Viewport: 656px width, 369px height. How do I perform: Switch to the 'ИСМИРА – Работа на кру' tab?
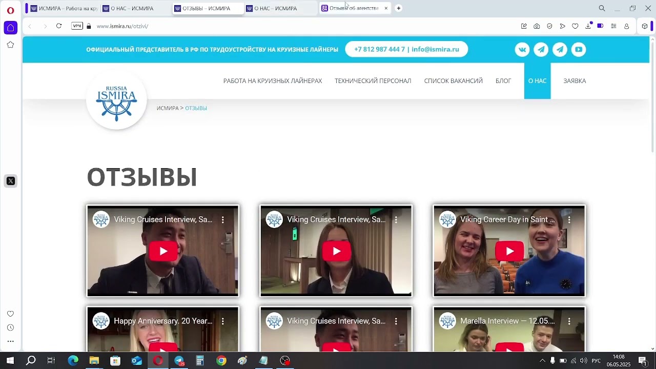(x=63, y=8)
